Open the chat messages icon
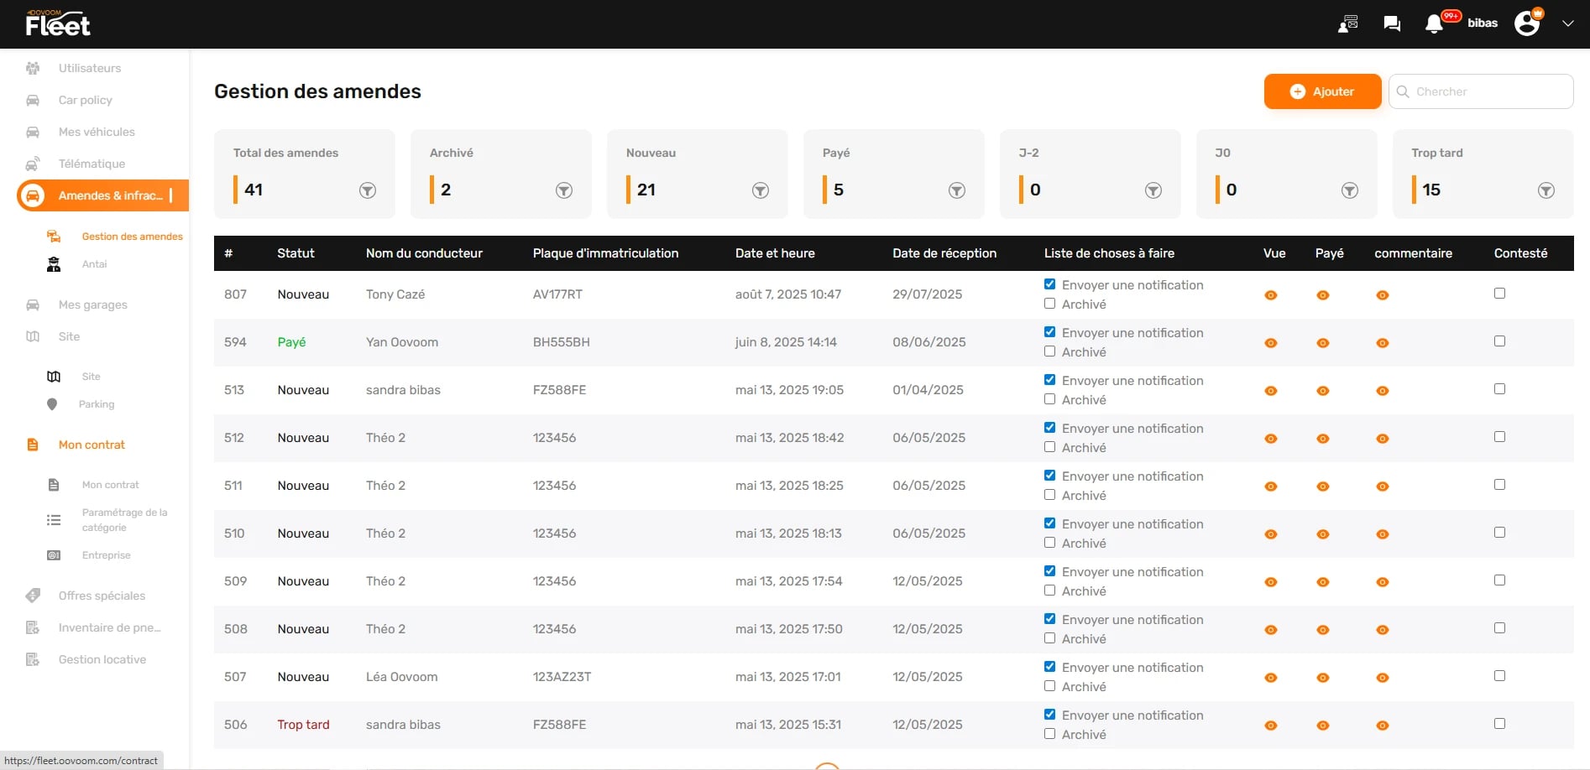1590x770 pixels. (1392, 23)
